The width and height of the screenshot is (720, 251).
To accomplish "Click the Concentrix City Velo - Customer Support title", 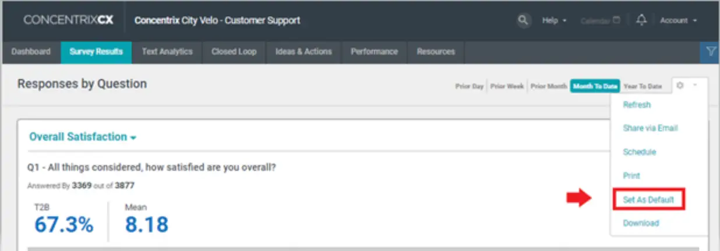I will coord(217,20).
